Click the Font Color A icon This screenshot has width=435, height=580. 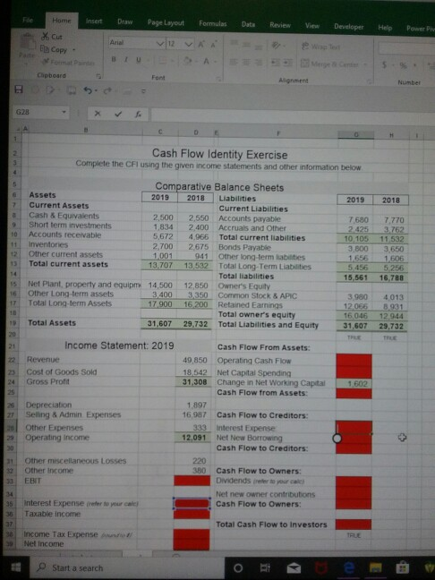(207, 62)
